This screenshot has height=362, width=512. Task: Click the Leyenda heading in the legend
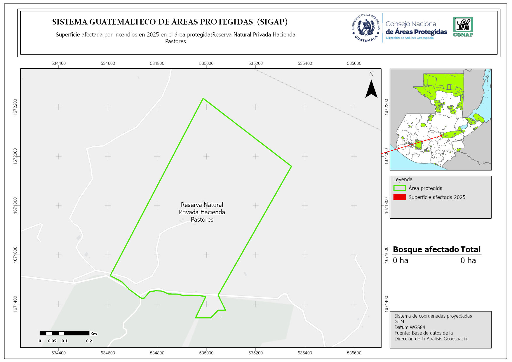click(x=403, y=180)
